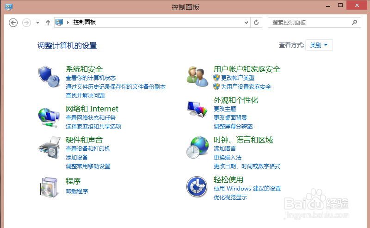370x228 pixels.
Task: Open 查找并解决问题
Action: [x=85, y=95]
